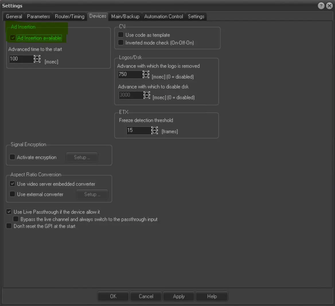Click the help question mark icon
335x306 pixels.
[321, 6]
